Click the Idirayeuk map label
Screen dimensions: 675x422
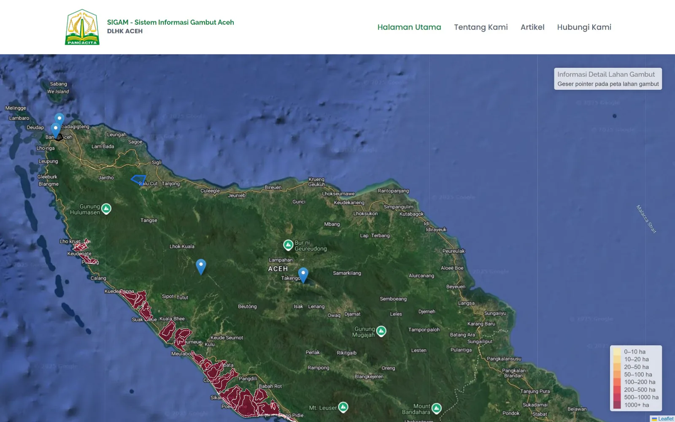pyautogui.click(x=436, y=230)
